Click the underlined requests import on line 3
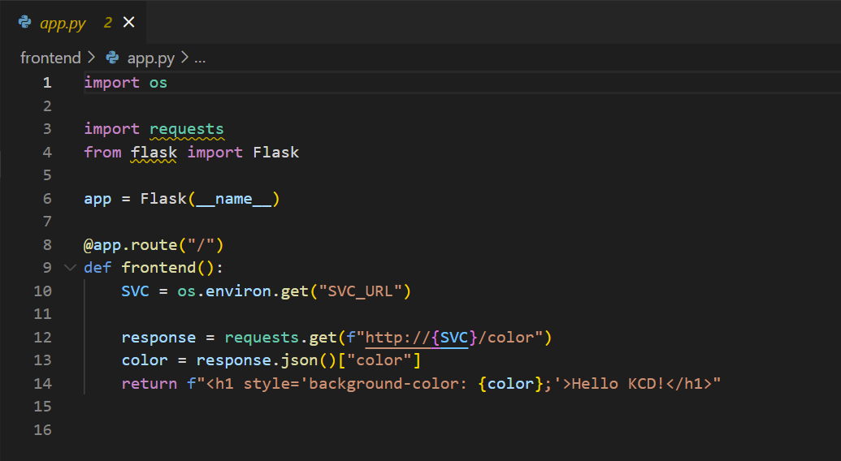The image size is (841, 461). point(186,129)
